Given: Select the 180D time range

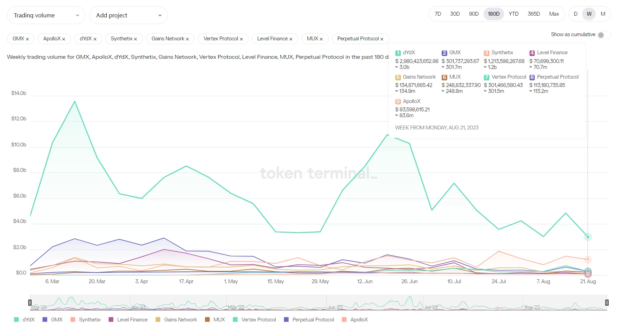Looking at the screenshot, I should pos(494,14).
